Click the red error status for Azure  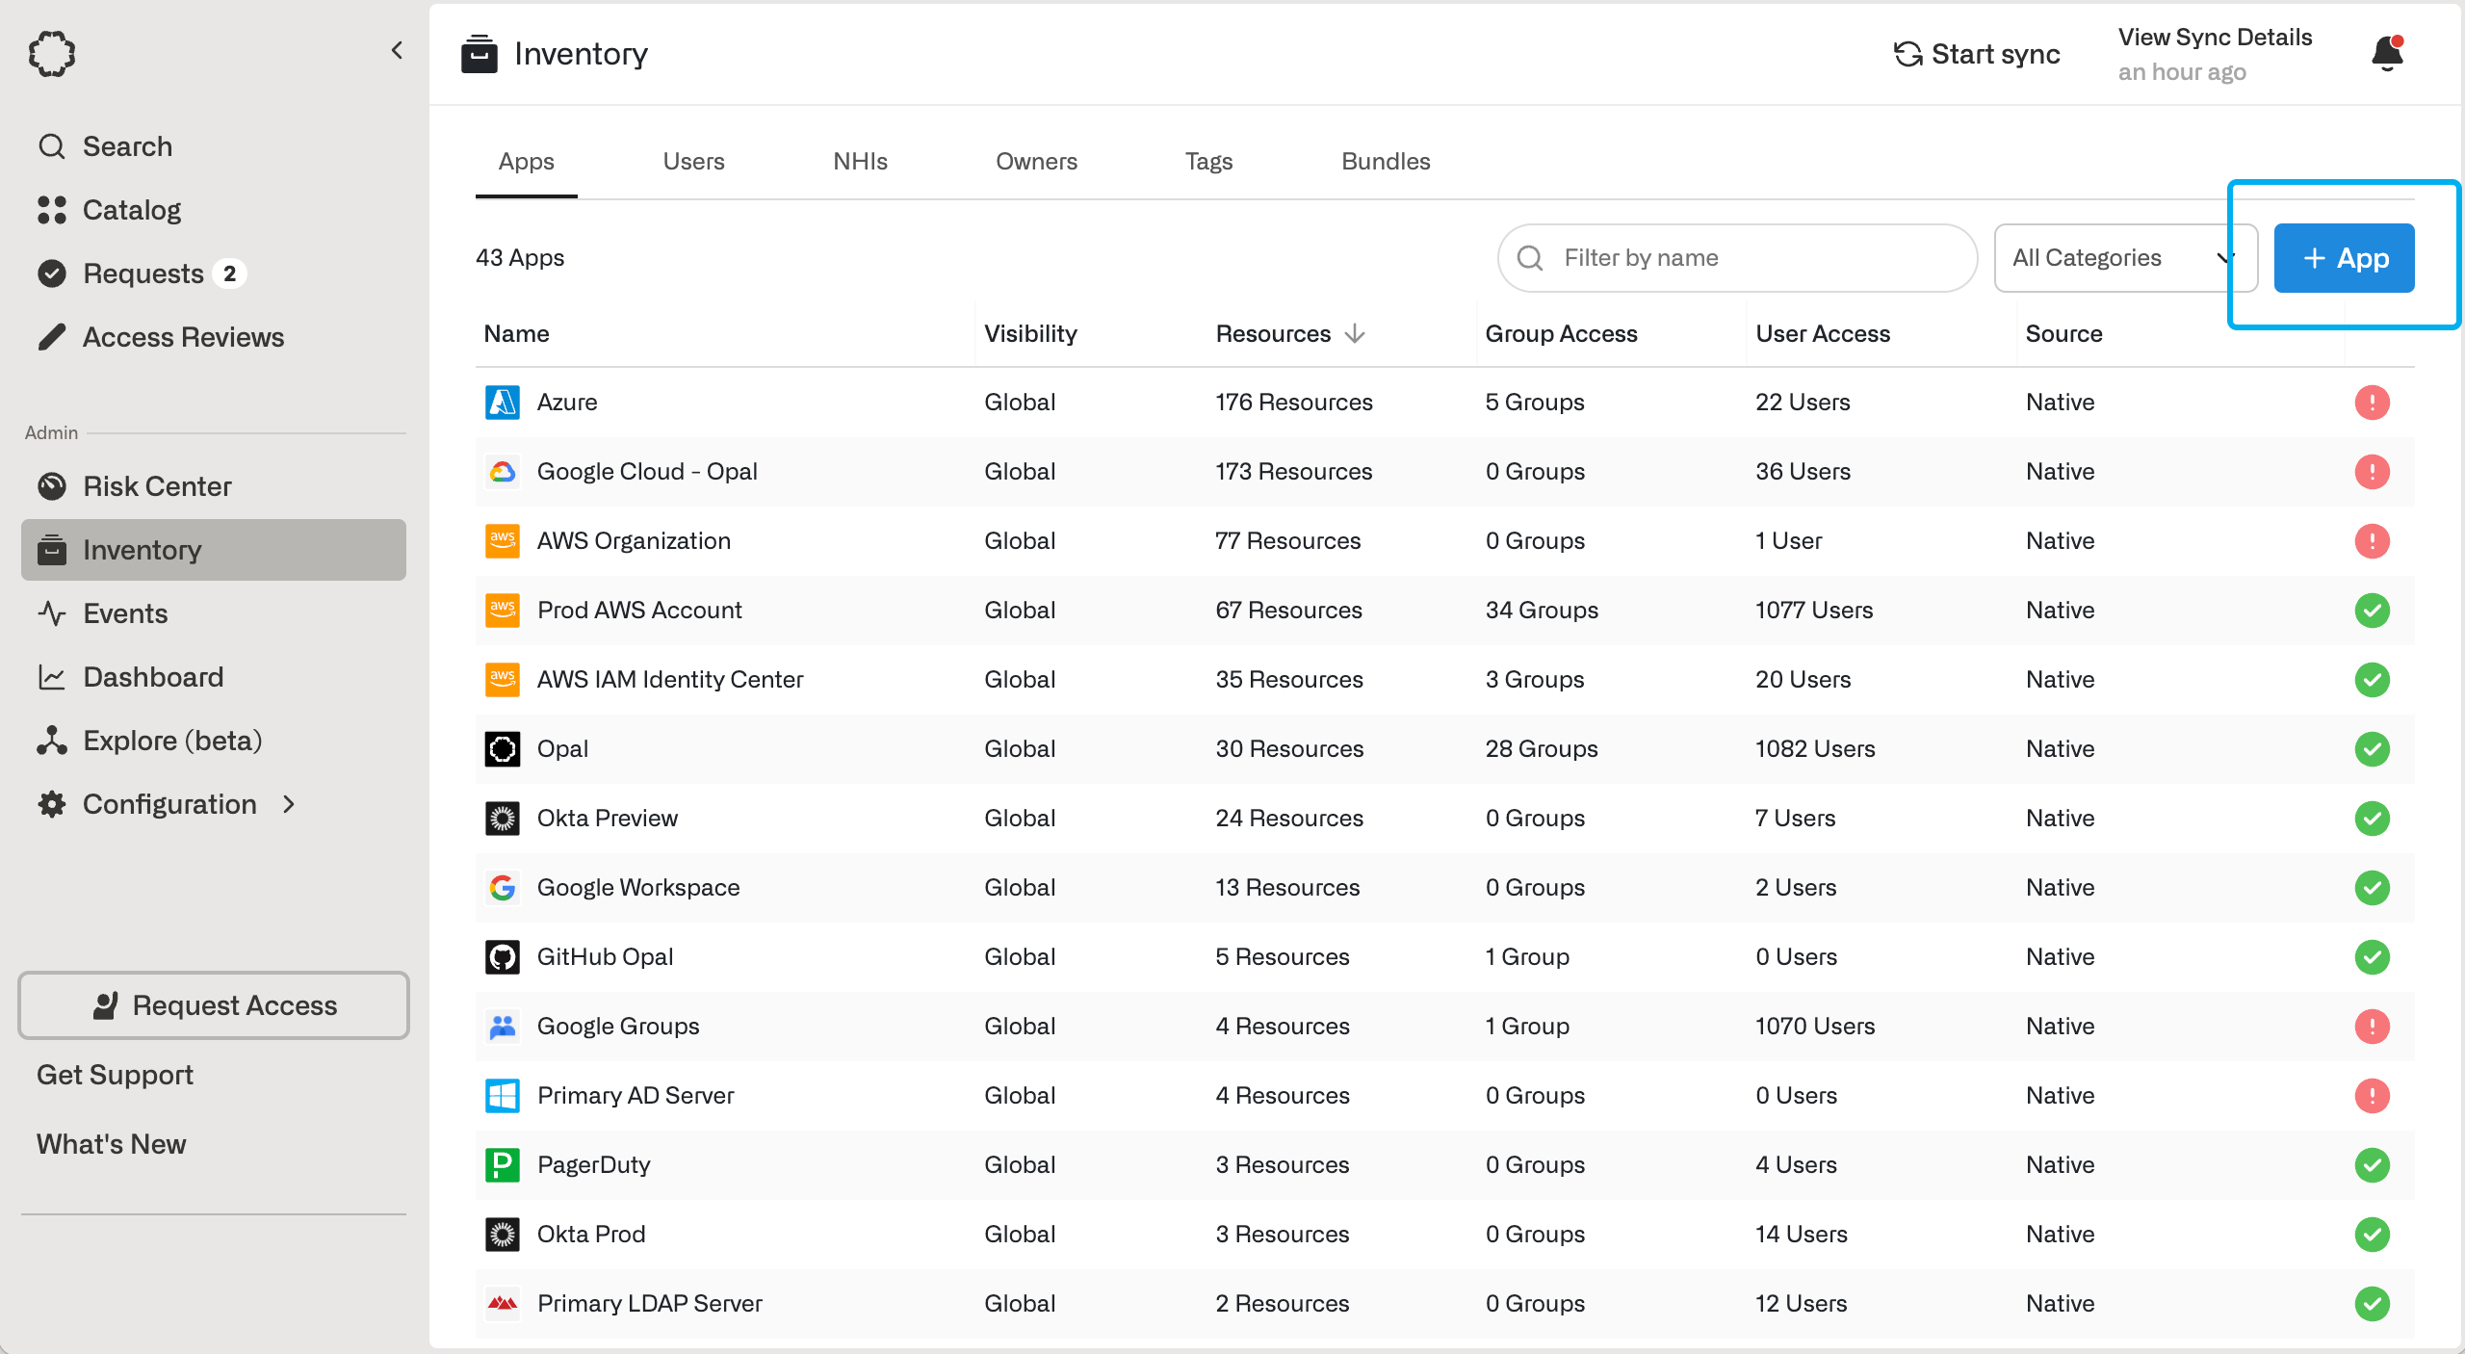[2372, 403]
